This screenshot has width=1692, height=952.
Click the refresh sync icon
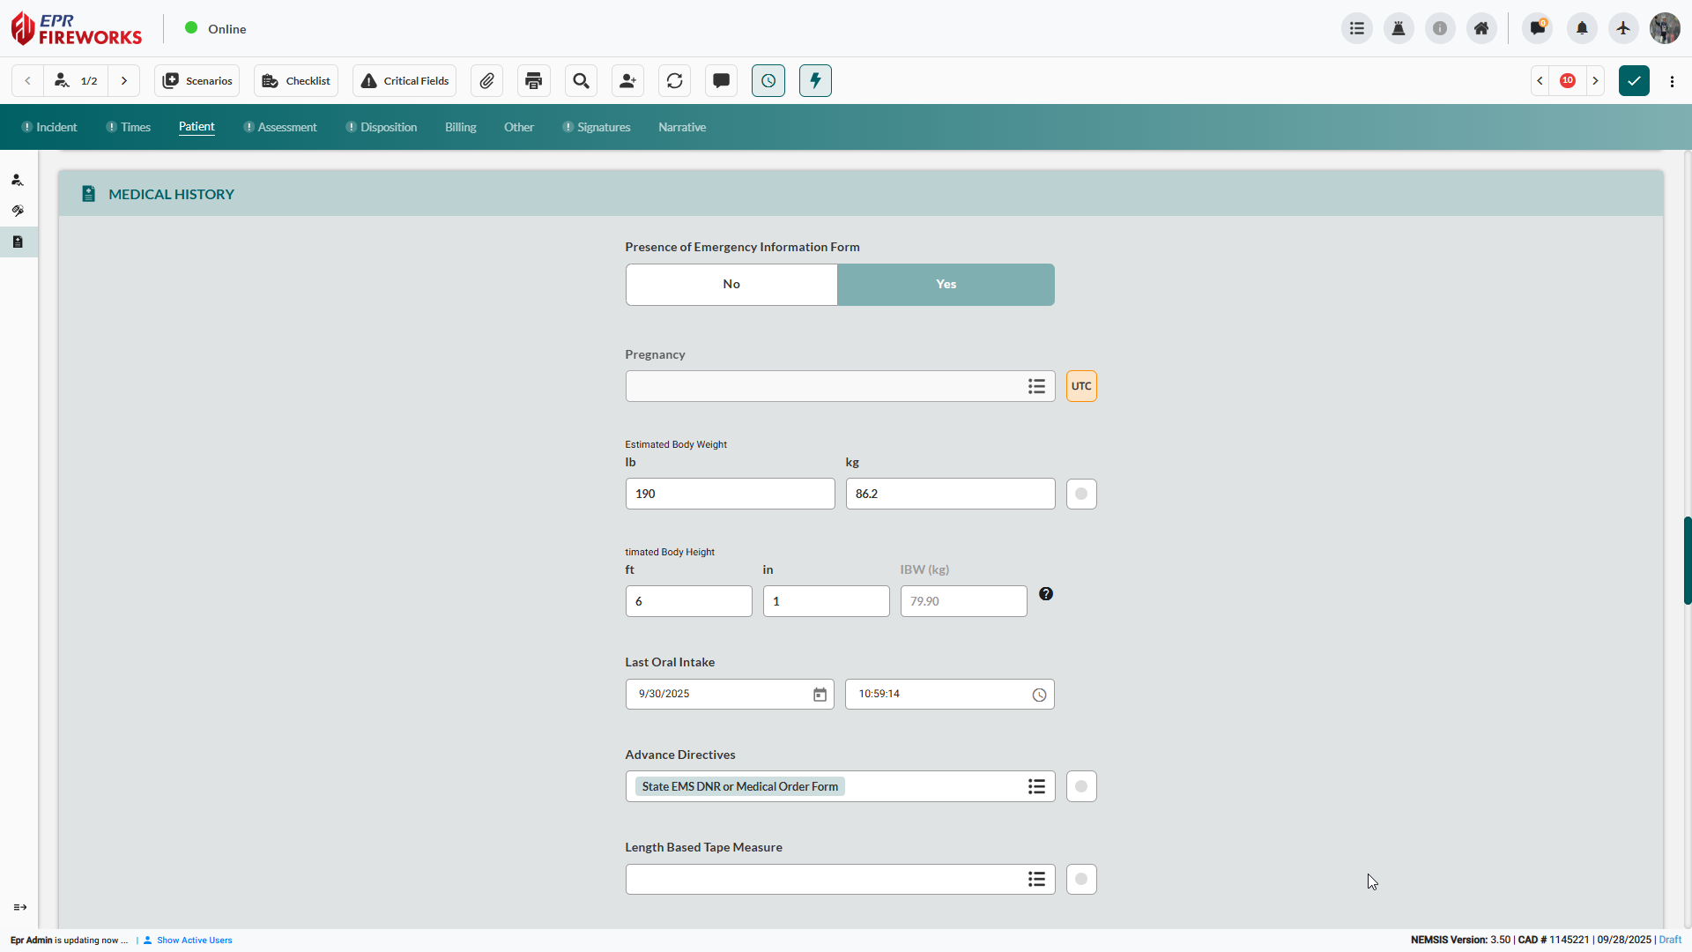pos(674,81)
